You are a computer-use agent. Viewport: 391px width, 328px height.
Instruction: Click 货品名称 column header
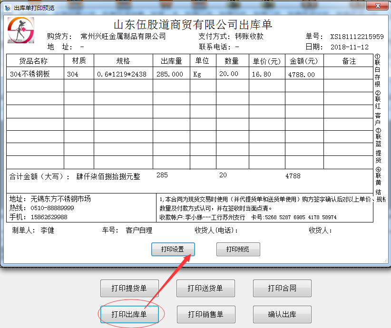tap(35, 60)
